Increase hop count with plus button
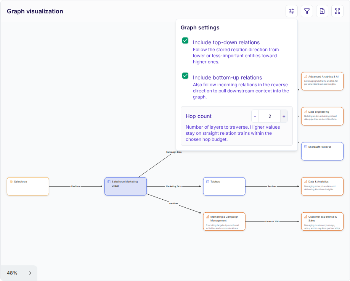The height and width of the screenshot is (281, 350). (x=284, y=116)
